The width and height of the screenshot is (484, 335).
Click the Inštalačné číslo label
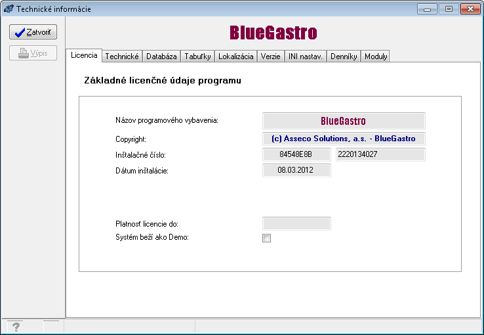click(140, 155)
